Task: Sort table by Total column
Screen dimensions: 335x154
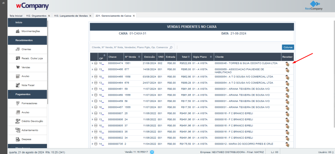Action: point(185,57)
